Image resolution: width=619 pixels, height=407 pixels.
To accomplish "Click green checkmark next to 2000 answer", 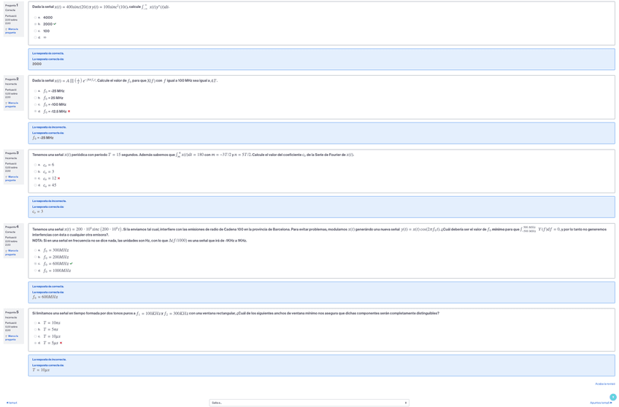I will point(55,24).
